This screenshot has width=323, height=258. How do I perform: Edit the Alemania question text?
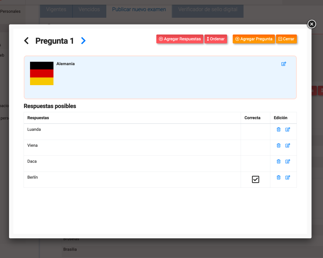click(284, 64)
